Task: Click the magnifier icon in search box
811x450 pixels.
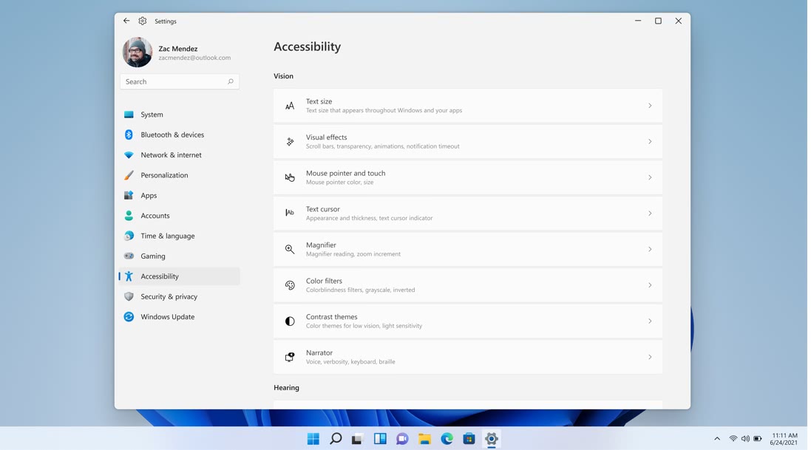Action: click(x=231, y=82)
